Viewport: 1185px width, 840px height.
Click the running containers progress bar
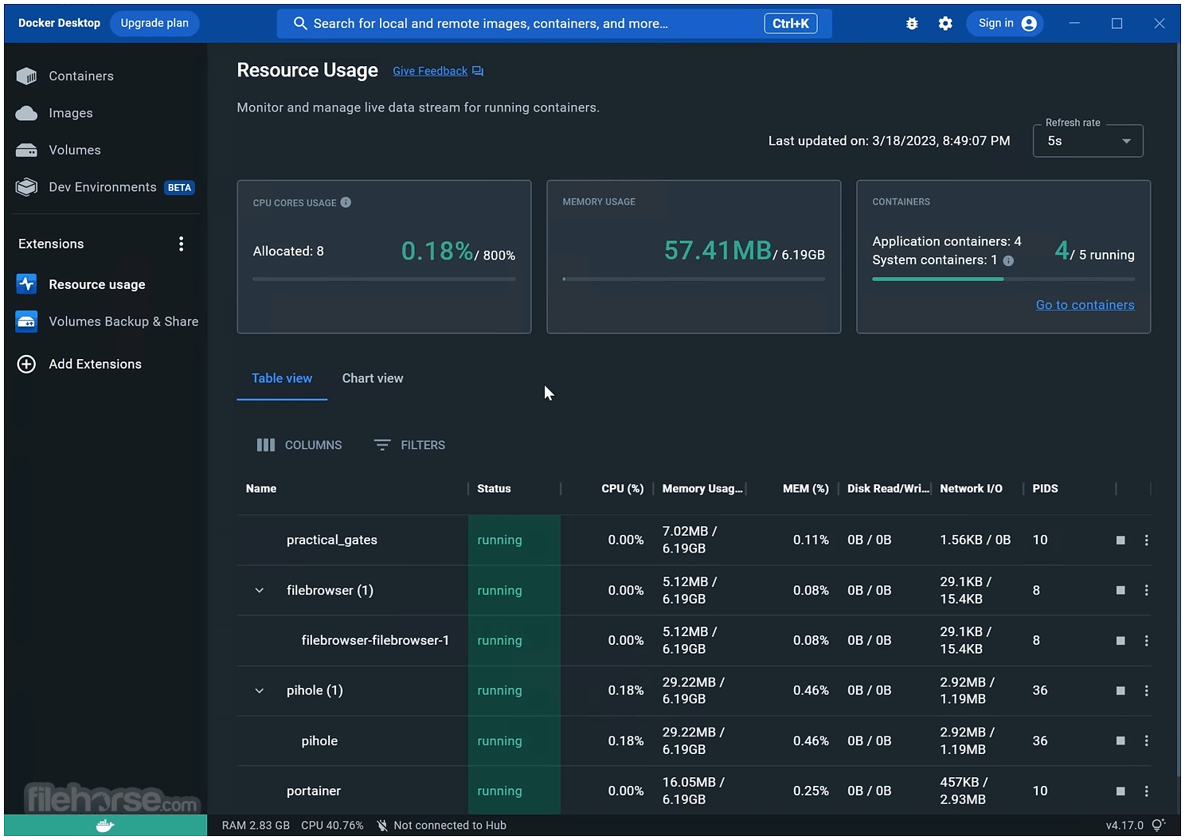pos(1003,279)
